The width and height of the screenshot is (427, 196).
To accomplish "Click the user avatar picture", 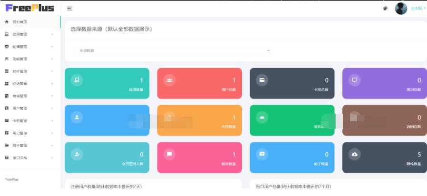I will [401, 9].
